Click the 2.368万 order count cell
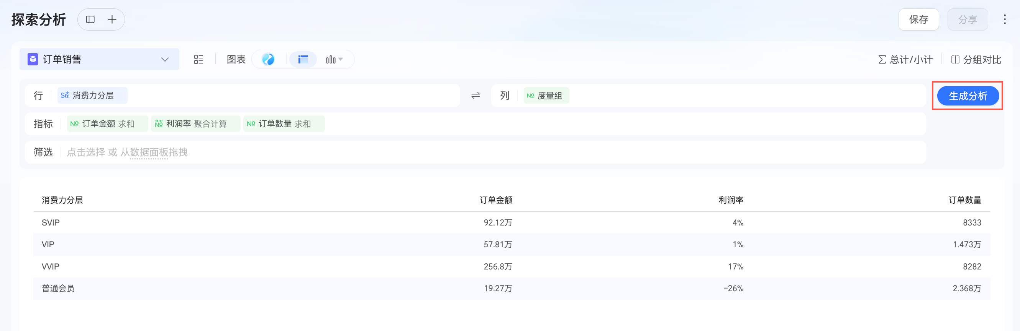Image resolution: width=1020 pixels, height=331 pixels. [x=967, y=288]
